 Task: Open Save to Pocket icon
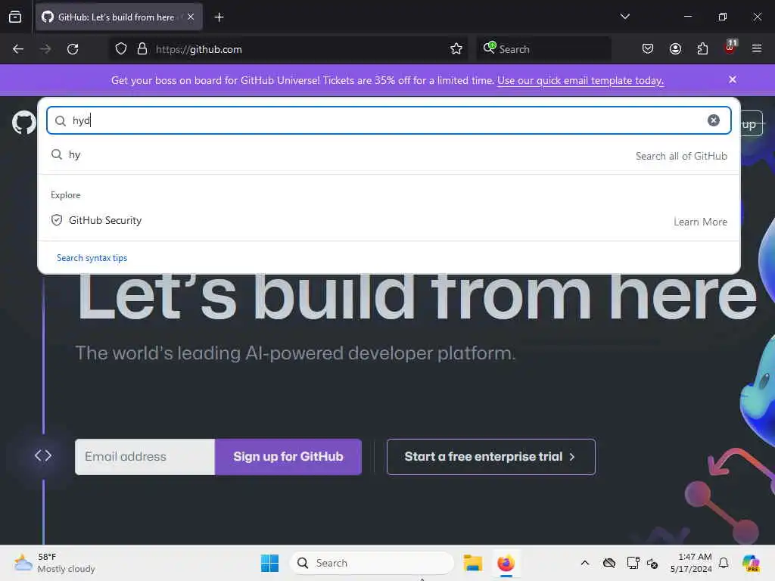[648, 49]
